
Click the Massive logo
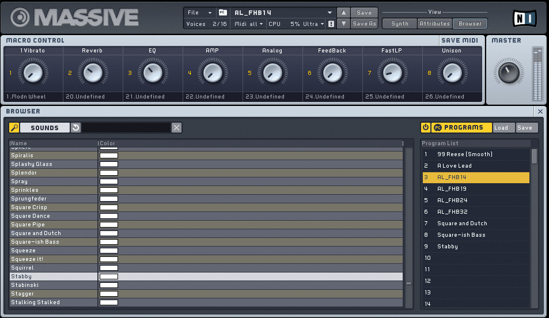tap(74, 17)
